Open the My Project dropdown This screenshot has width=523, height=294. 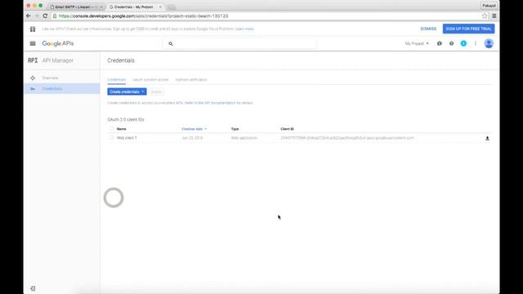tap(417, 43)
